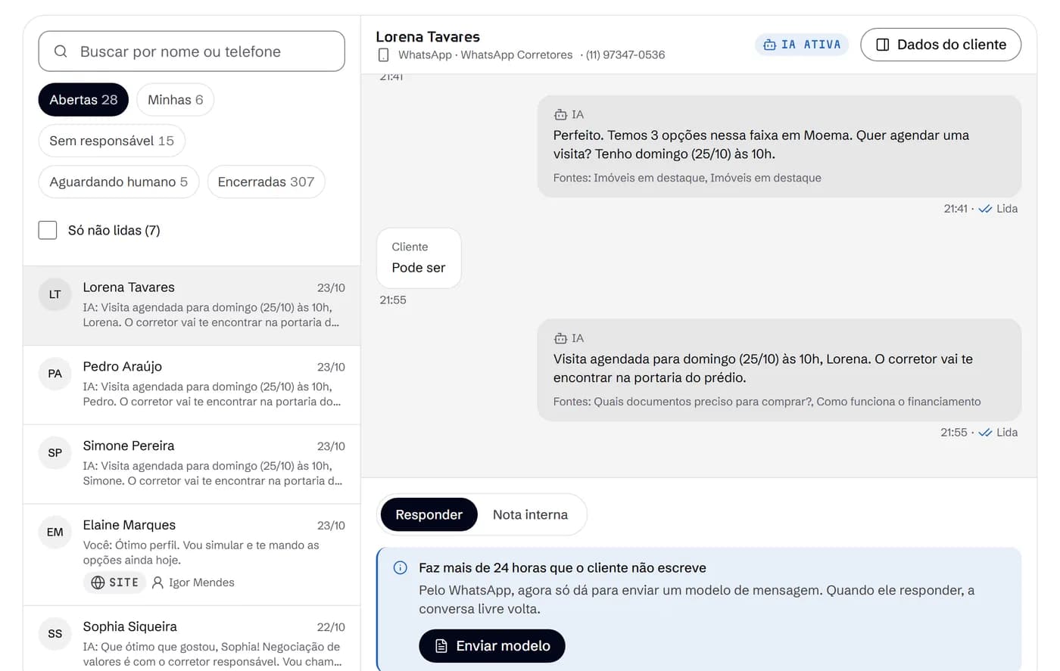The width and height of the screenshot is (1060, 671).
Task: Click the sources line 'Fontes: Quais documentos preciso'
Action: pyautogui.click(x=767, y=402)
